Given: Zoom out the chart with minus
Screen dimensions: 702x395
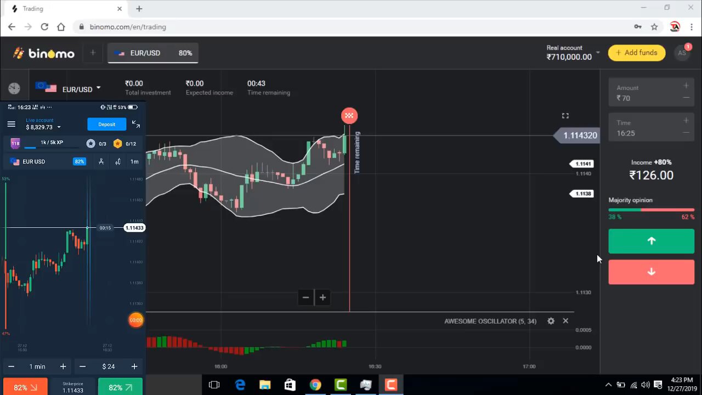Looking at the screenshot, I should coord(305,297).
